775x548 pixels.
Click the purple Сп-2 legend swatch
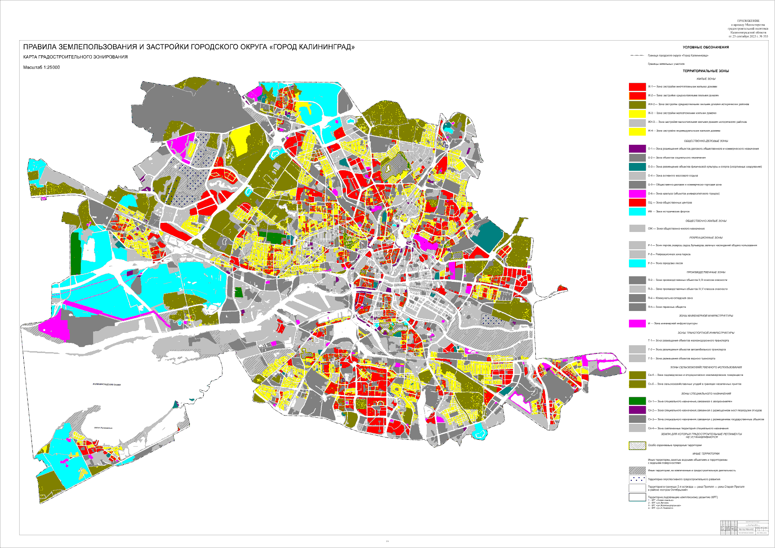coord(637,410)
